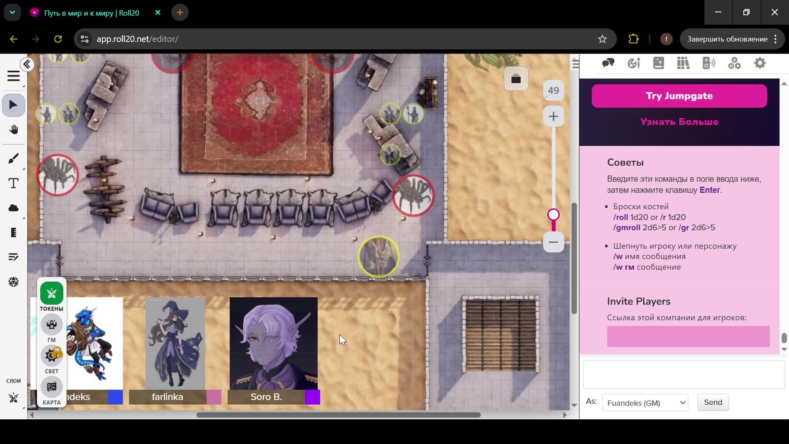This screenshot has height=444, width=789.
Task: Select the drawing brush tool
Action: (x=14, y=159)
